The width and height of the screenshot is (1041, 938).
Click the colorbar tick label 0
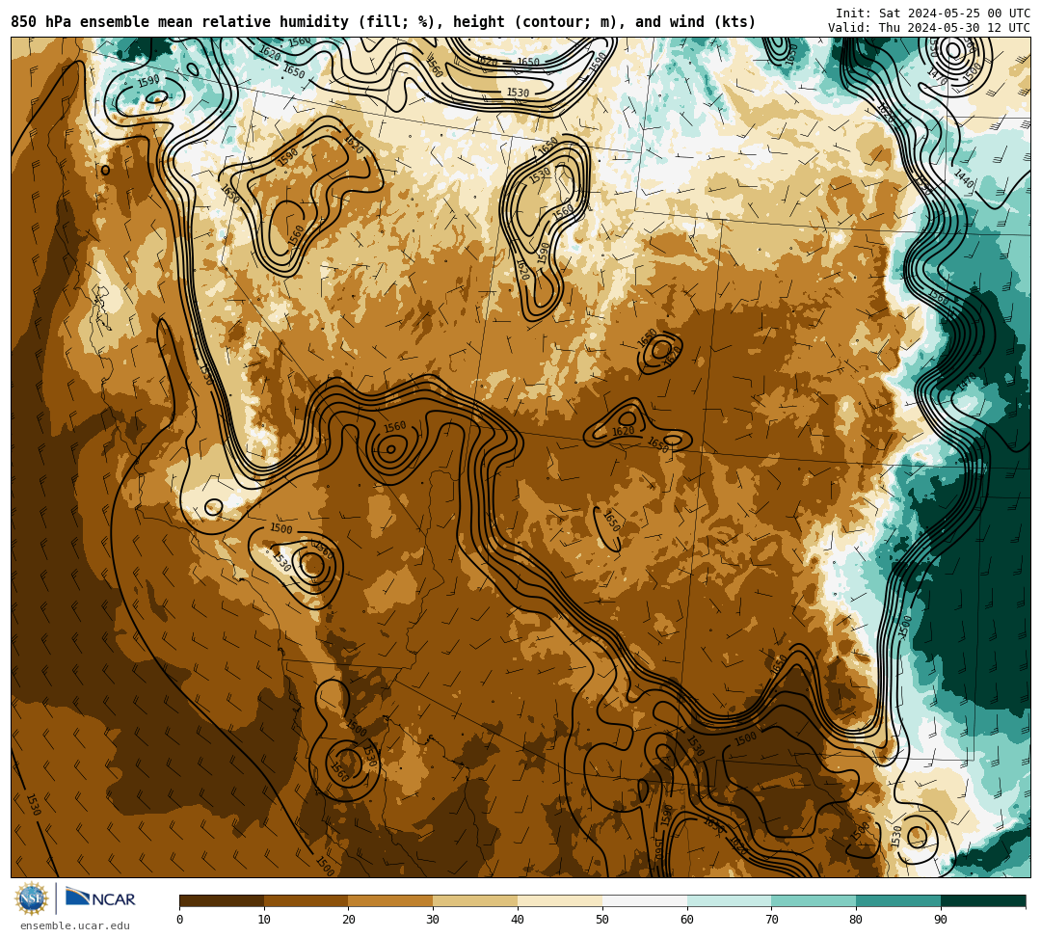click(180, 920)
